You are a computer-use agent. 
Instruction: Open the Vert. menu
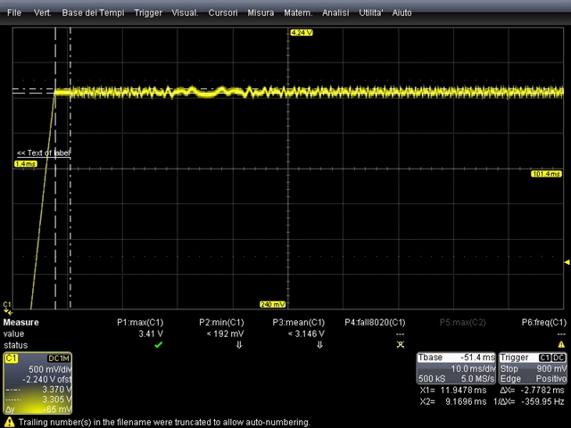[42, 12]
